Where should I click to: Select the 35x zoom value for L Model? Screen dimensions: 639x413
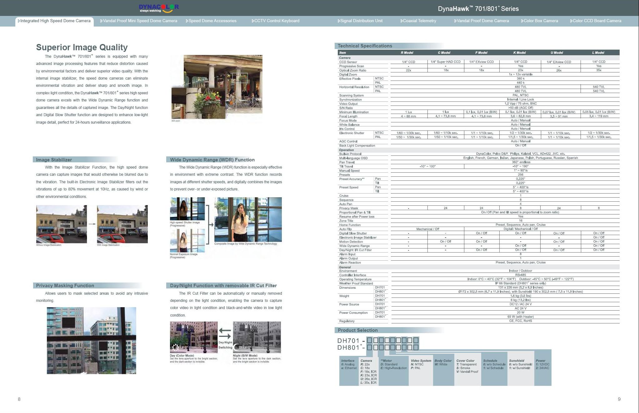tap(599, 70)
